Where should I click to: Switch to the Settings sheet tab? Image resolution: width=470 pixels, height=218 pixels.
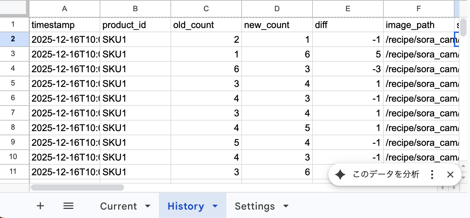pos(255,206)
